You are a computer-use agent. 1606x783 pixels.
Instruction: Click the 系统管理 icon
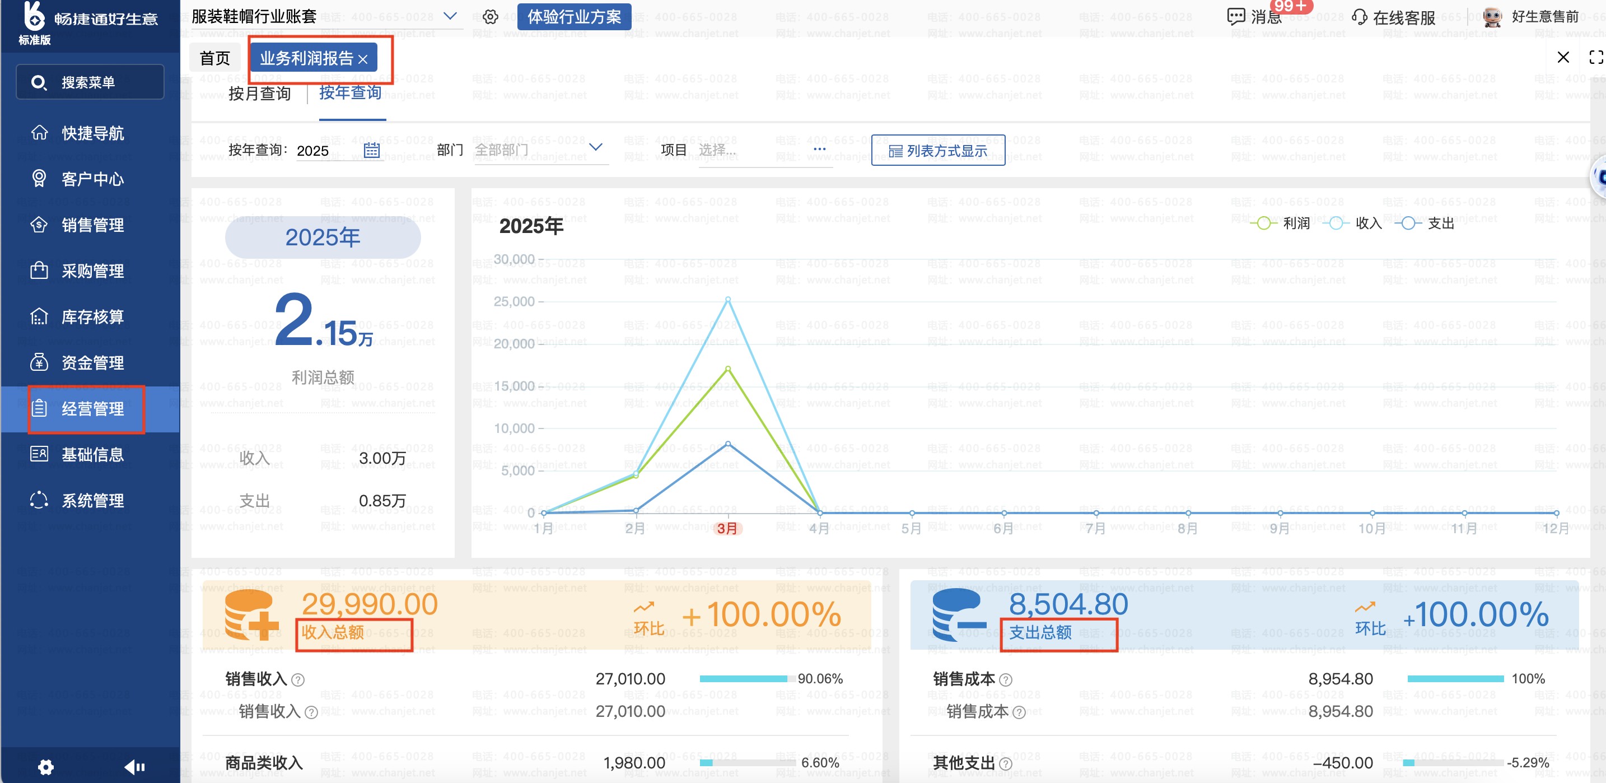[39, 500]
